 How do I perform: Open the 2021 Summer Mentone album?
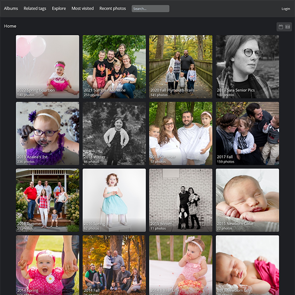[x=114, y=66]
